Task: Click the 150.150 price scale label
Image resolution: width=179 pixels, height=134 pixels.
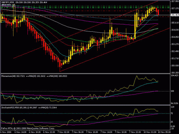Action: tap(175, 73)
